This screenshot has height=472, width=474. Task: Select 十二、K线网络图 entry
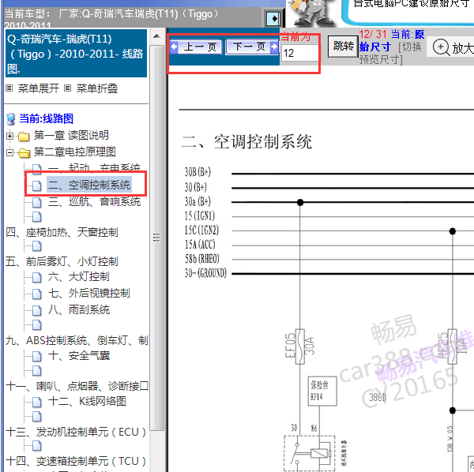(87, 401)
